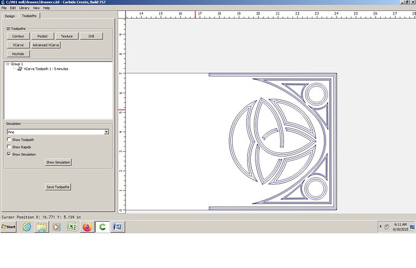Switch to Firefox in the taskbar
Image resolution: width=416 pixels, height=268 pixels.
click(x=87, y=227)
